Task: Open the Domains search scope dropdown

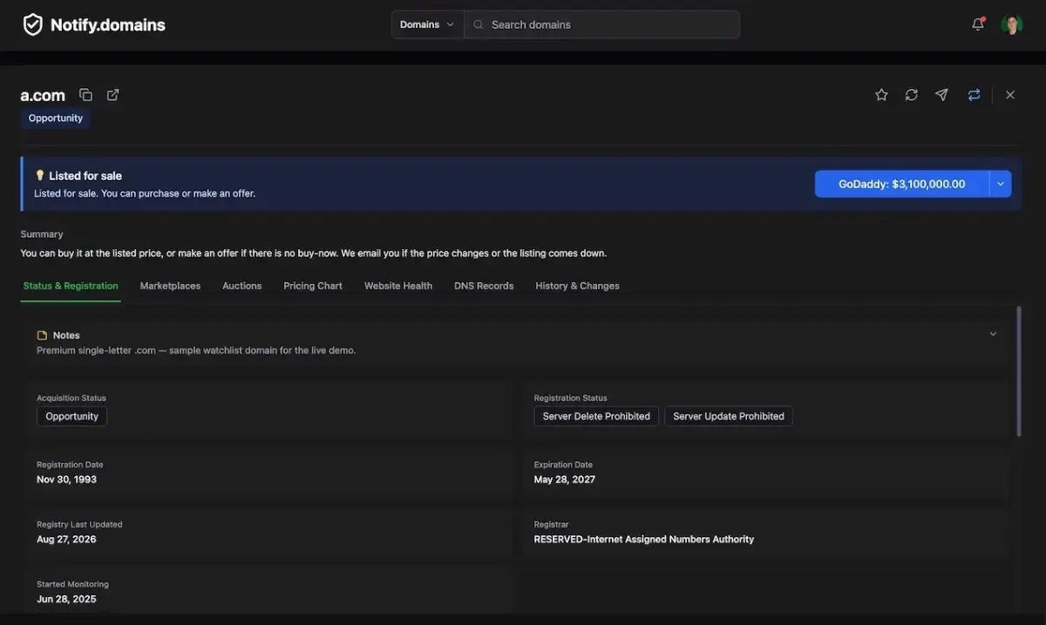Action: [427, 24]
